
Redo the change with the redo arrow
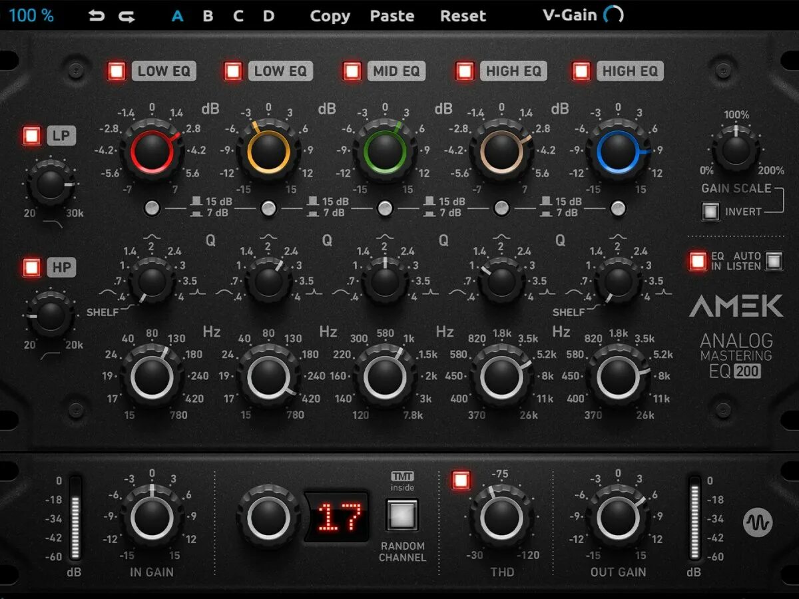[127, 15]
